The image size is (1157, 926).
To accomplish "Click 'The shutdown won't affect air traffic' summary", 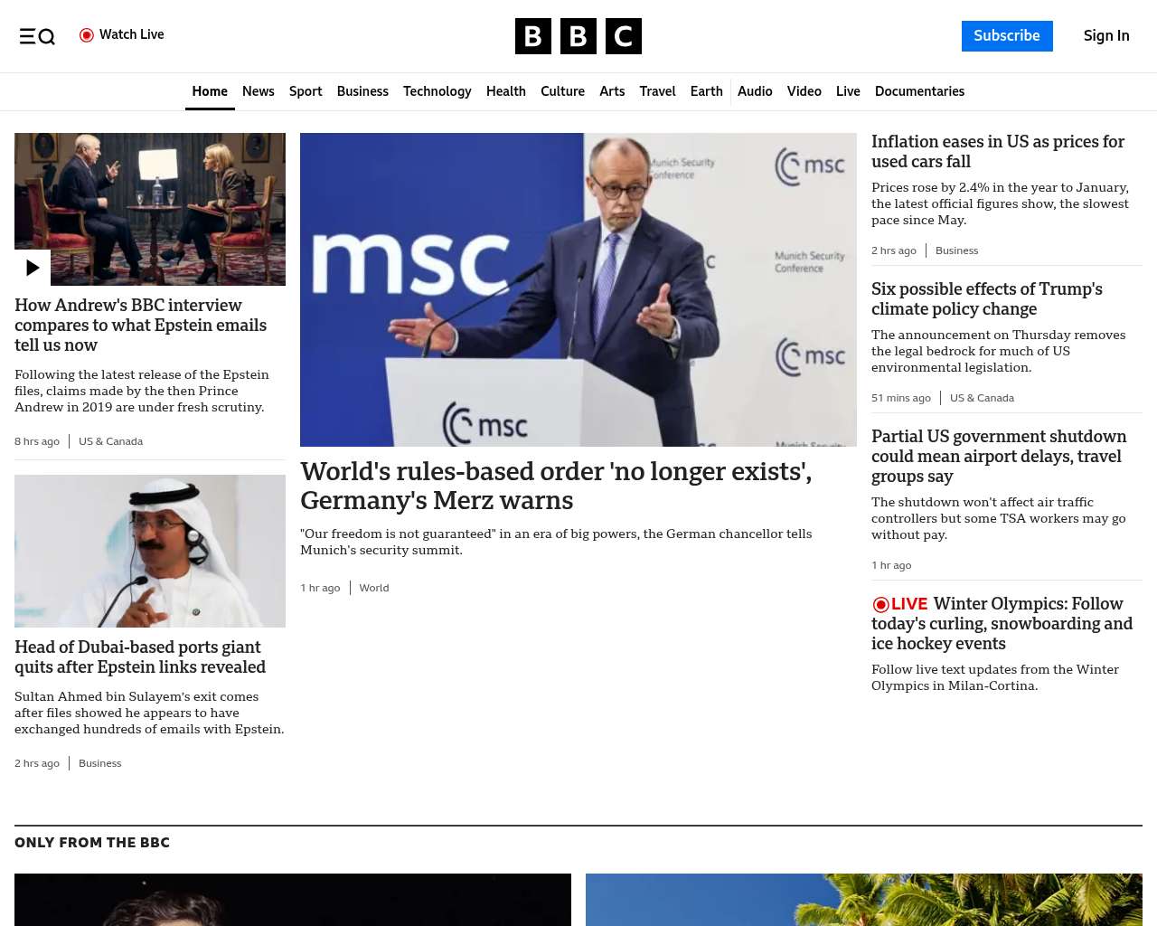I will [x=999, y=518].
